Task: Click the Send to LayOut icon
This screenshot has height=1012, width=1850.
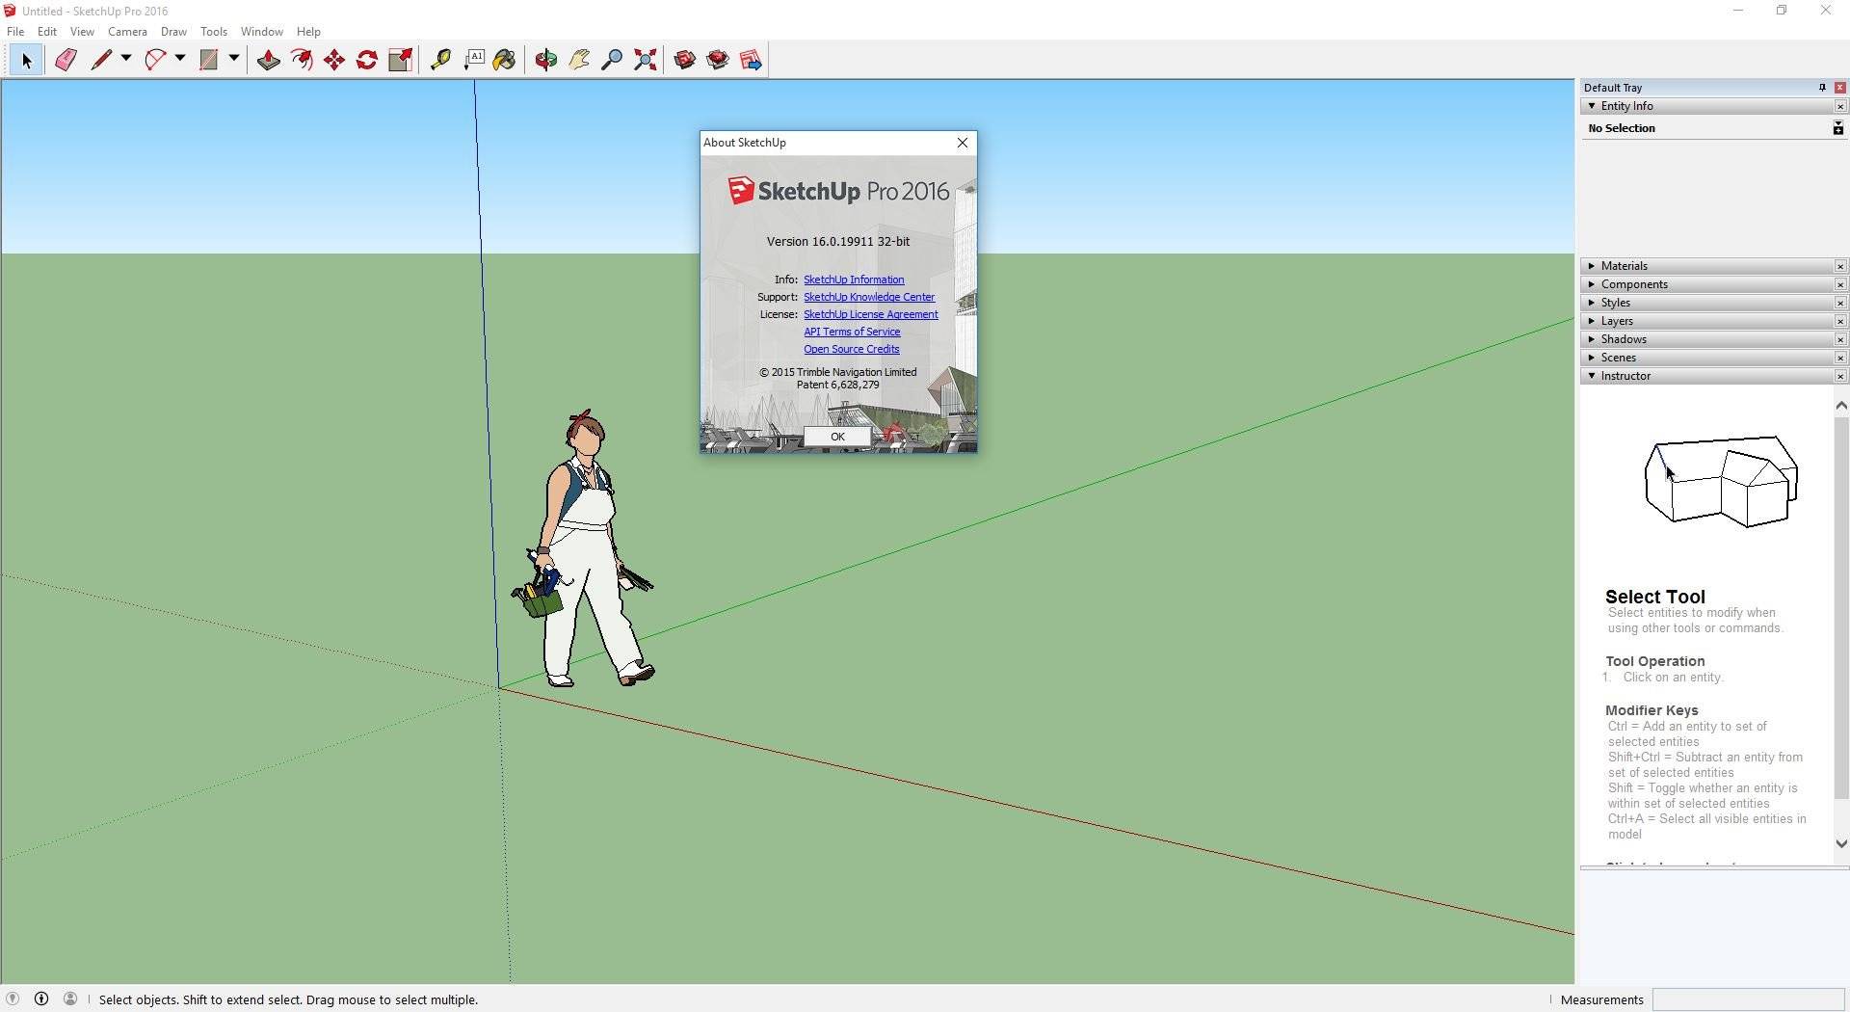Action: [752, 60]
